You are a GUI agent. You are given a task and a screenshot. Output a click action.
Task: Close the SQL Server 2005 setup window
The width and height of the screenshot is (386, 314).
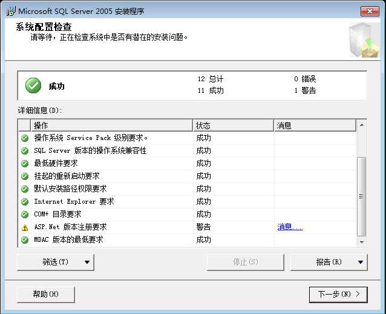tap(370, 11)
